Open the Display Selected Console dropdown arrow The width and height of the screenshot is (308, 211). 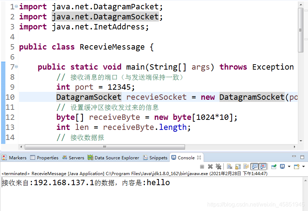click(289, 167)
